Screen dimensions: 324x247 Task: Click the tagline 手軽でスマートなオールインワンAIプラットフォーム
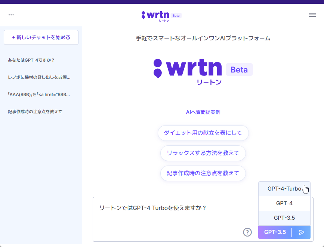tap(203, 38)
